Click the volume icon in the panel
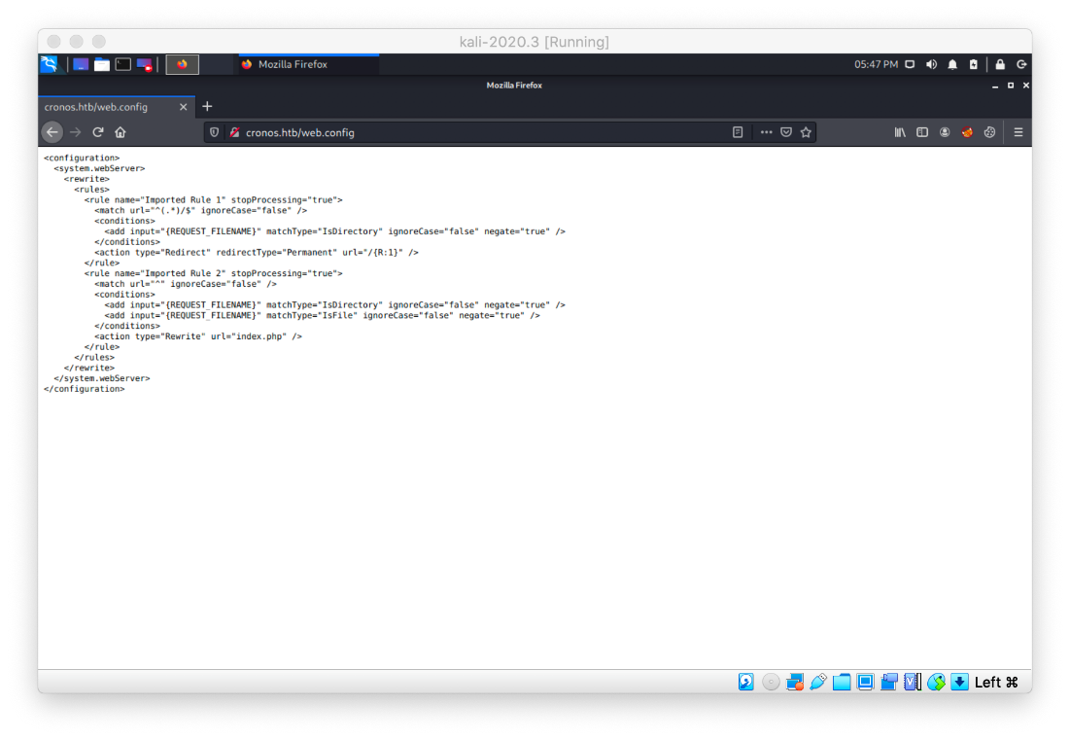 pyautogui.click(x=931, y=64)
